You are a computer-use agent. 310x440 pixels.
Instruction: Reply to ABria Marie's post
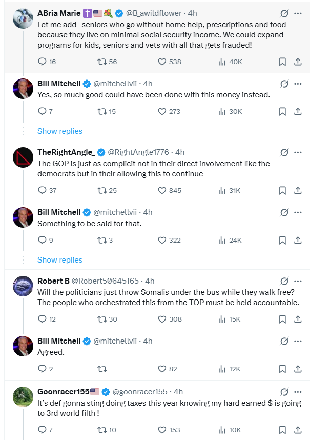point(43,62)
